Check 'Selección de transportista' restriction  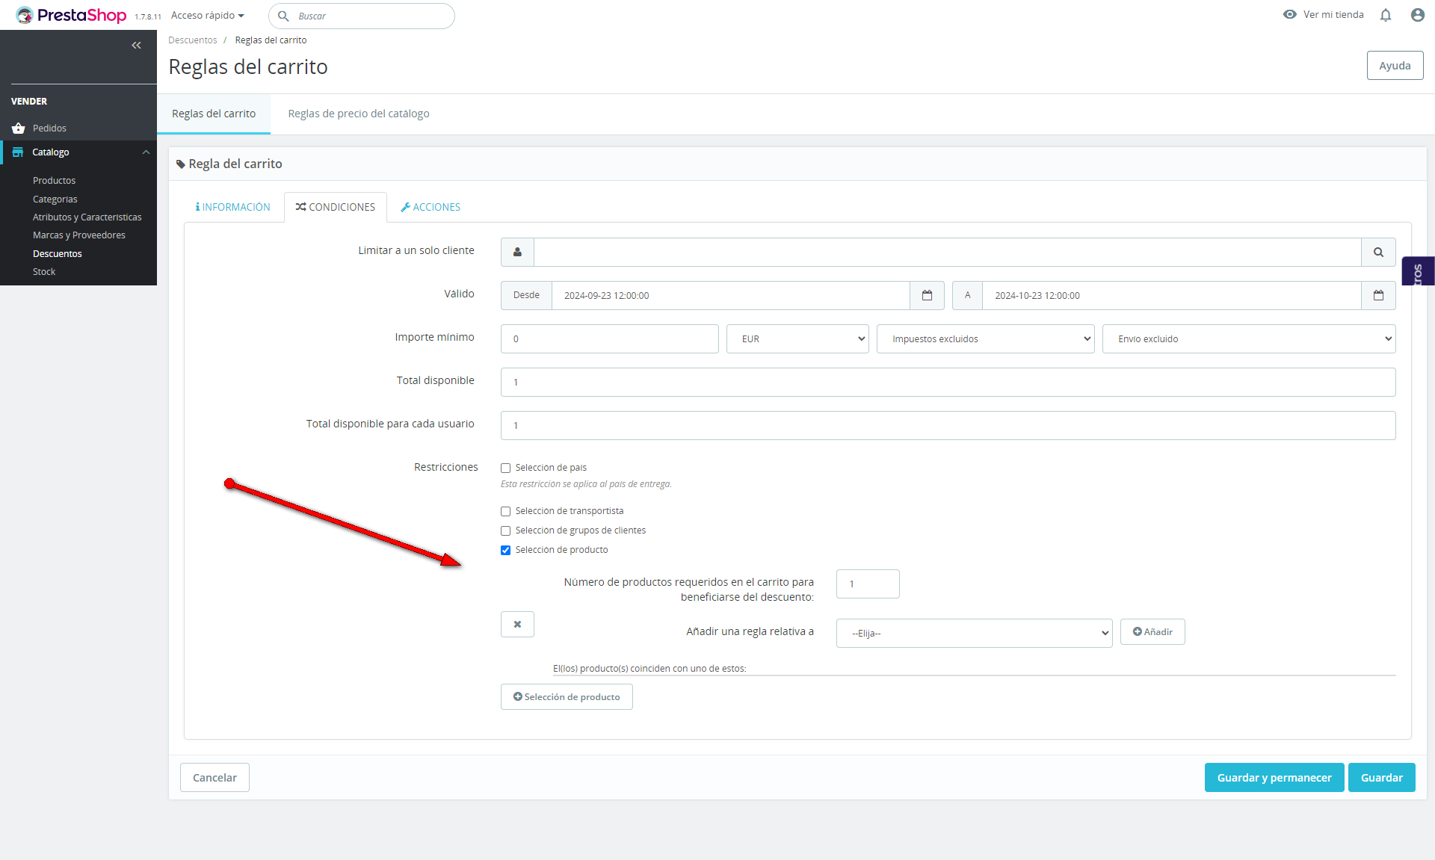[506, 512]
